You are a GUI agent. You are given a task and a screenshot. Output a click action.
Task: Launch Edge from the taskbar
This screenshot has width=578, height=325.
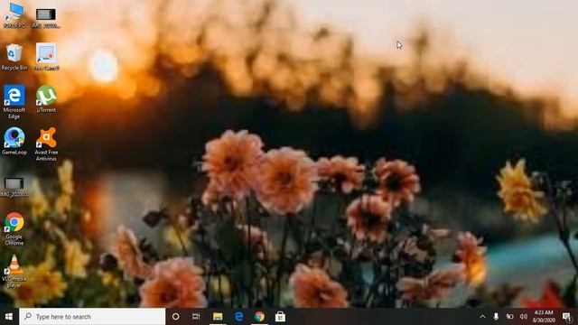[x=238, y=317]
